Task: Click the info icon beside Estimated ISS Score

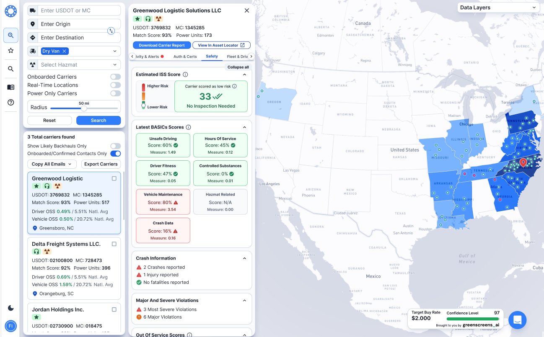Action: [x=185, y=75]
